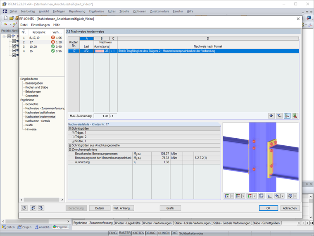Click the Open folder icon in RFEM toolbar

[12, 18]
